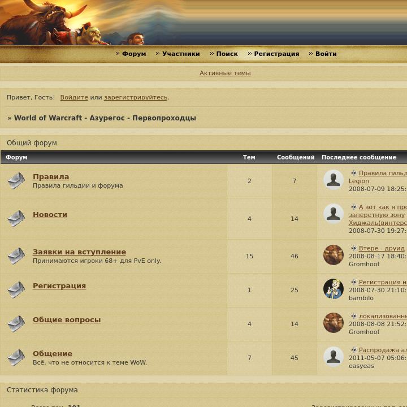Image resolution: width=407 pixels, height=407 pixels.
Task: Click Gromhoof's tauren avatar in Заявки row
Action: (x=334, y=255)
